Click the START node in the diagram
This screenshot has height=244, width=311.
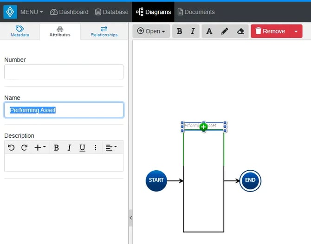[156, 180]
